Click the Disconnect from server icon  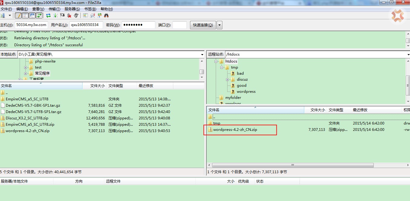coord(69,15)
